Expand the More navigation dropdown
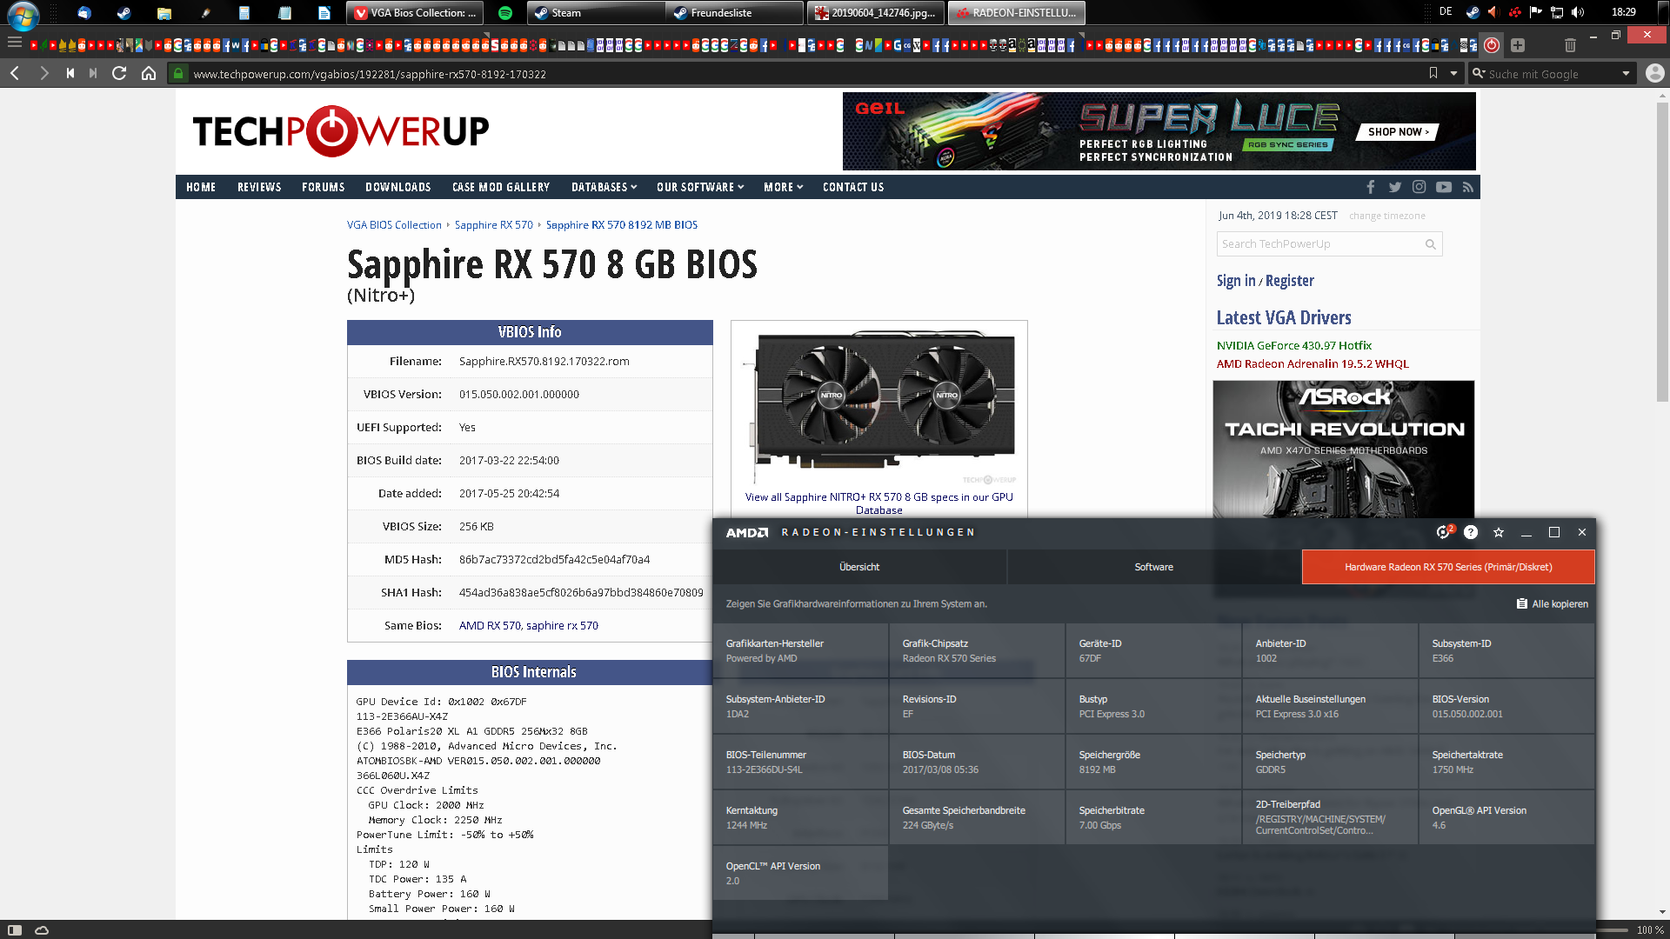 (x=783, y=187)
